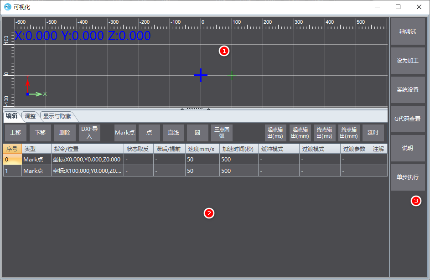Click the 注解 column header
Screen dimensions: 430x280
379,149
